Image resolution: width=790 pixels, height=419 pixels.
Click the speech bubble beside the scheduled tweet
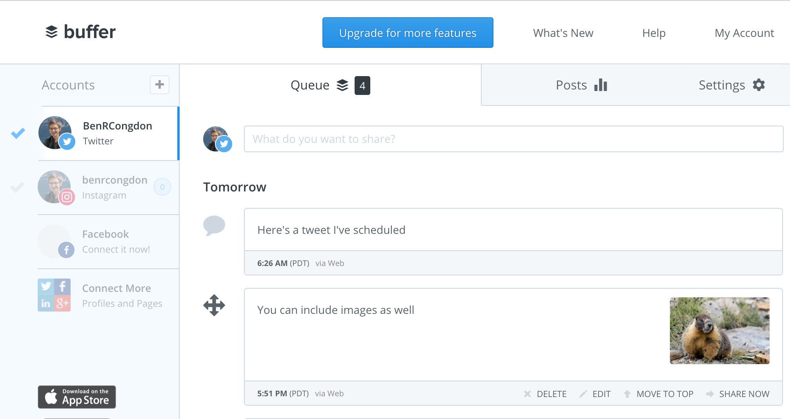[x=214, y=226]
